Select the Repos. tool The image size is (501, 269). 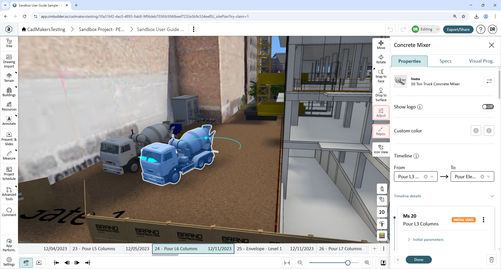pyautogui.click(x=381, y=131)
